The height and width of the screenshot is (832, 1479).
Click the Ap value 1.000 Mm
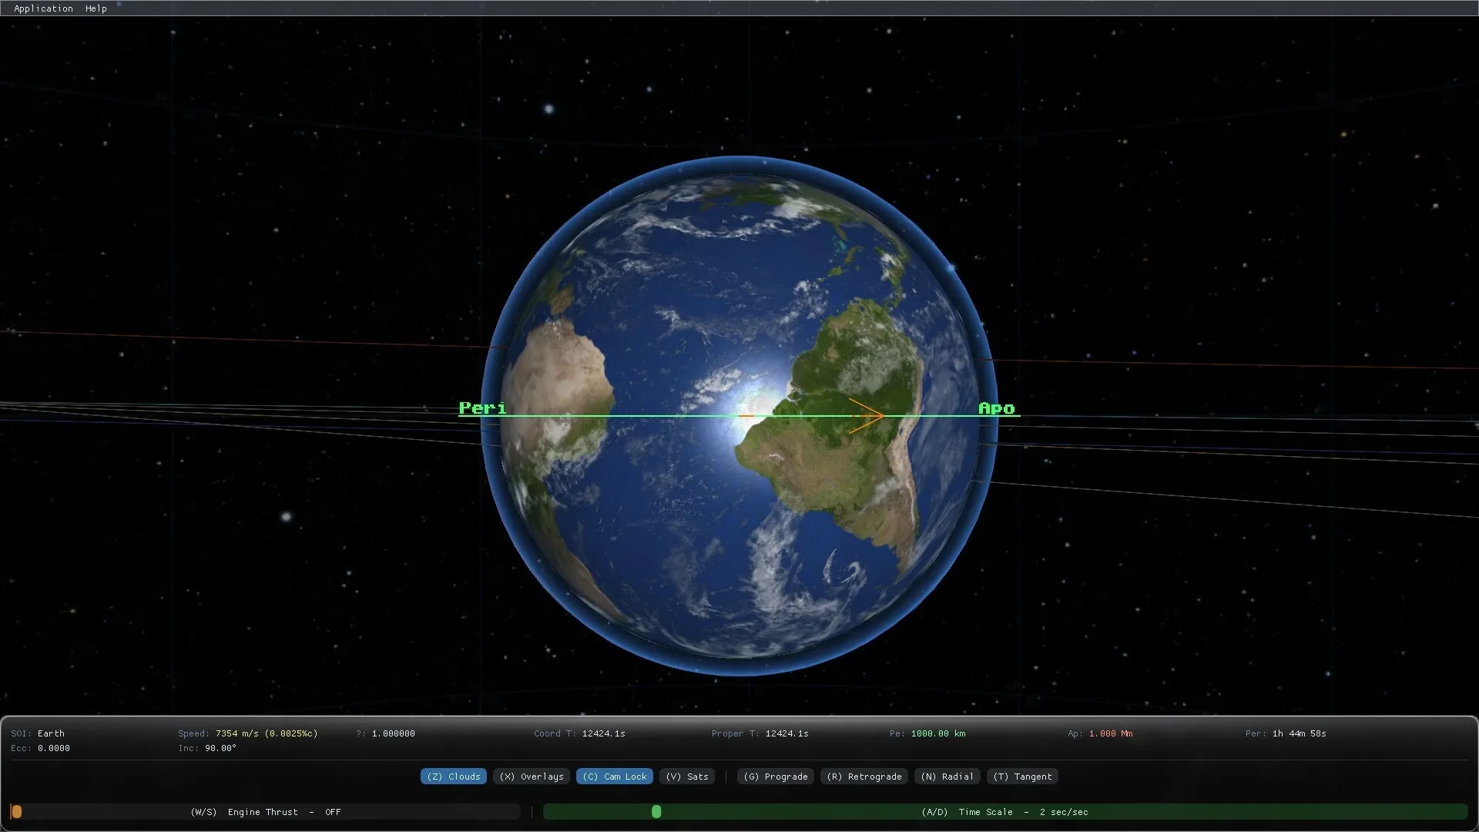[1111, 733]
